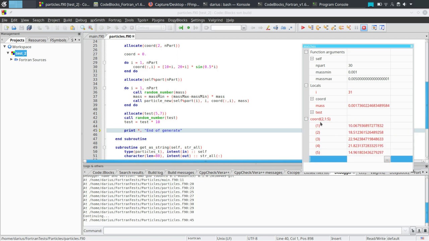Viewport: 429px width, 241px height.
Task: Click the Open file toolbar icon
Action: (14, 28)
